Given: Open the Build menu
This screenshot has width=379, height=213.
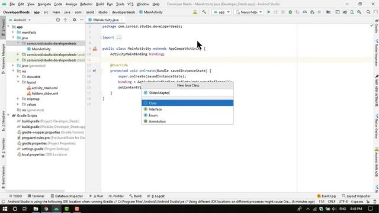Looking at the screenshot, I should [x=99, y=4].
